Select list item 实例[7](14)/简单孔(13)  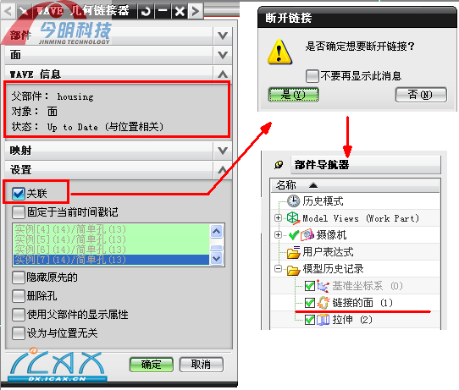[x=111, y=260]
